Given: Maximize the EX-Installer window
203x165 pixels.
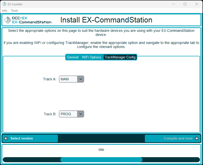Looking at the screenshot, I should pos(185,4).
